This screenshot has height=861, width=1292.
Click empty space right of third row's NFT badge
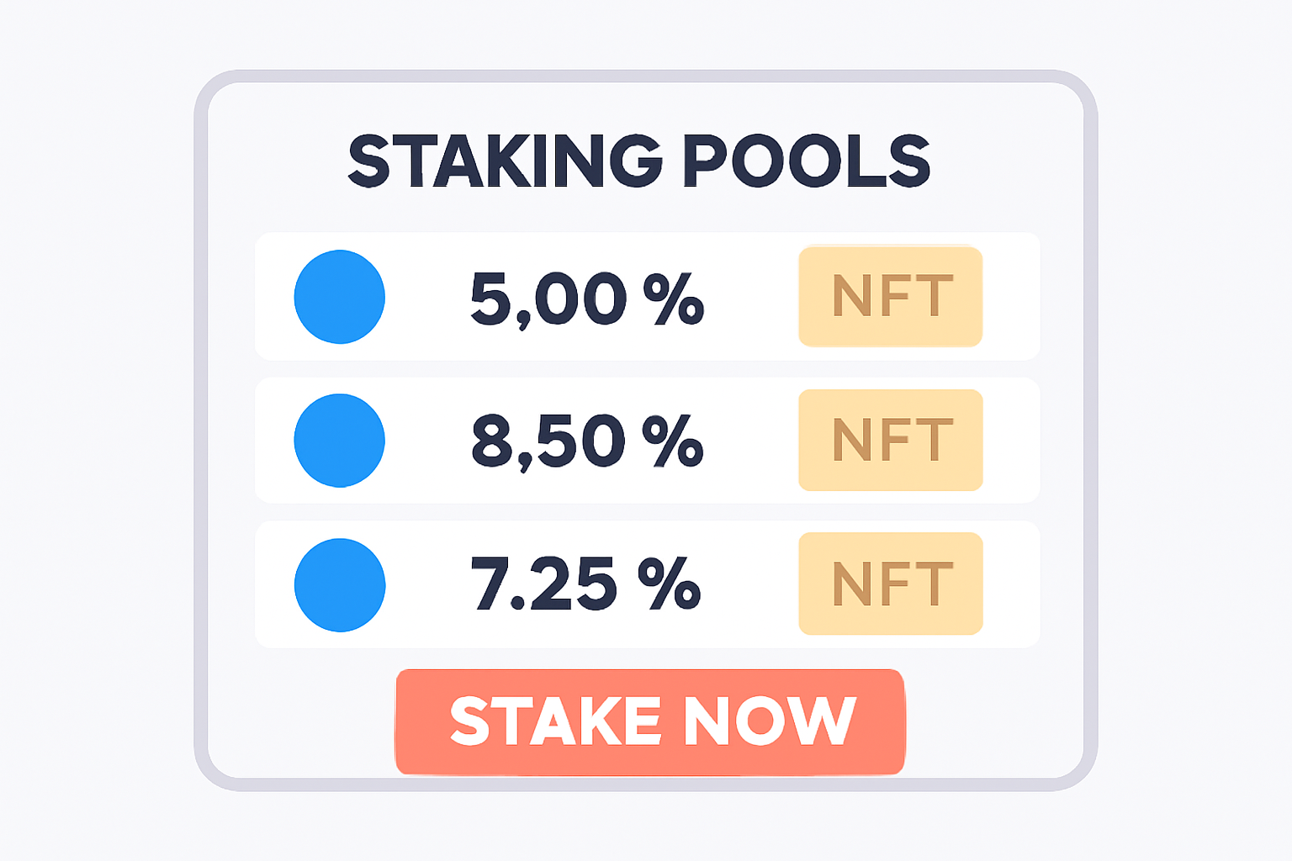coord(1011,584)
